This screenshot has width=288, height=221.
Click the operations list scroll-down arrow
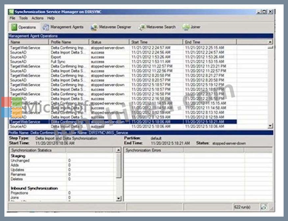coord(270,126)
